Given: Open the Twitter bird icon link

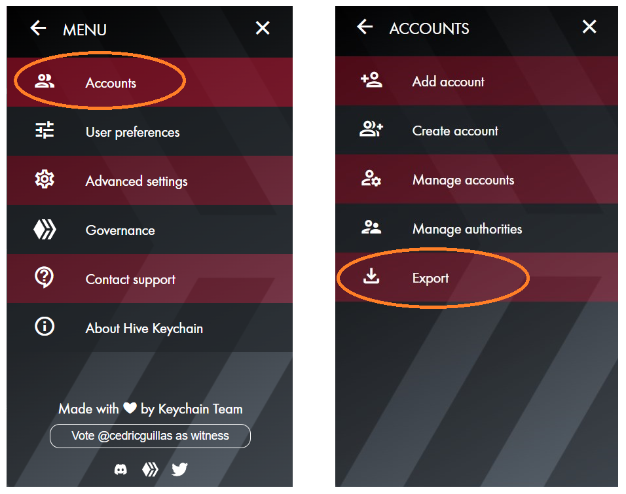Looking at the screenshot, I should coord(179,469).
